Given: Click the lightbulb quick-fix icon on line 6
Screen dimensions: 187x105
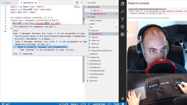Looking at the screenshot, I should click(x=12, y=20).
